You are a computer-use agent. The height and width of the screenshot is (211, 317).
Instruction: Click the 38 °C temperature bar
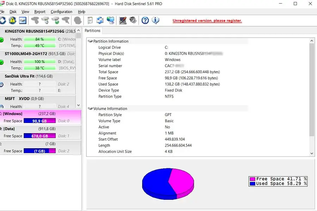(39, 68)
